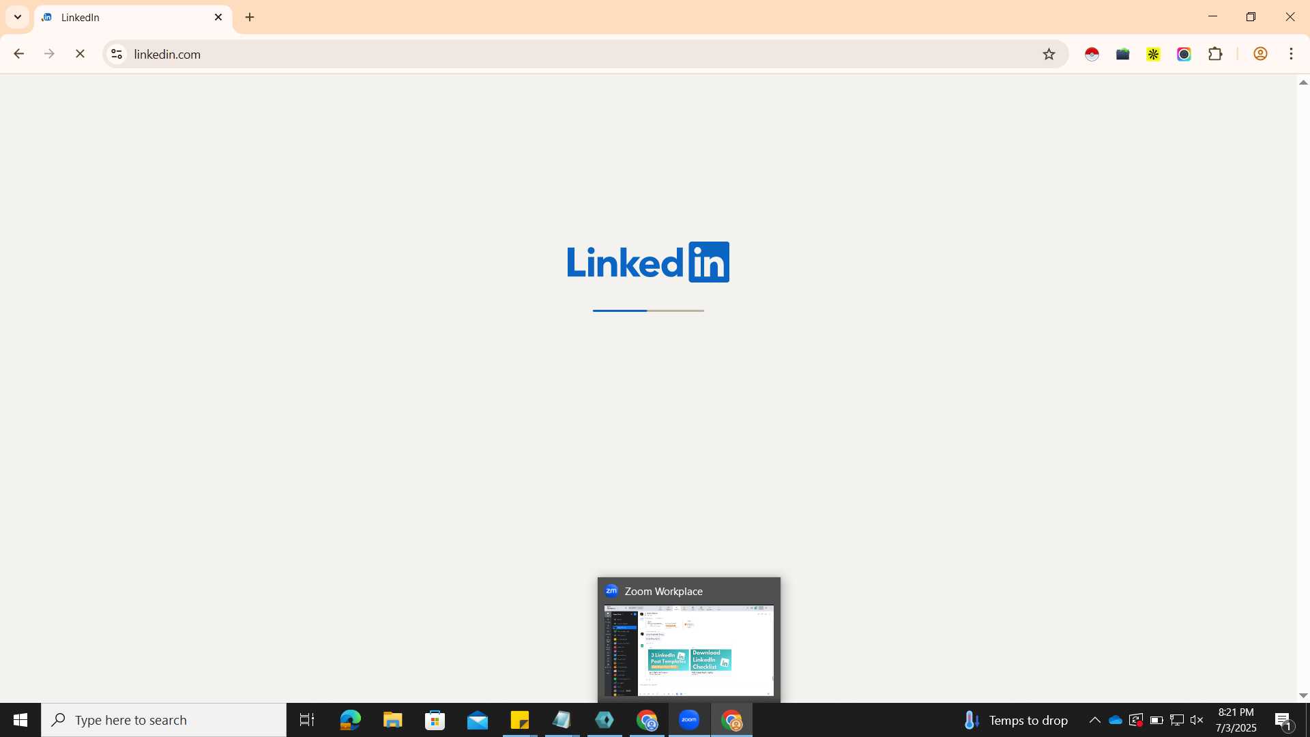Open the colorful circle extension icon
The height and width of the screenshot is (737, 1310).
point(1184,54)
